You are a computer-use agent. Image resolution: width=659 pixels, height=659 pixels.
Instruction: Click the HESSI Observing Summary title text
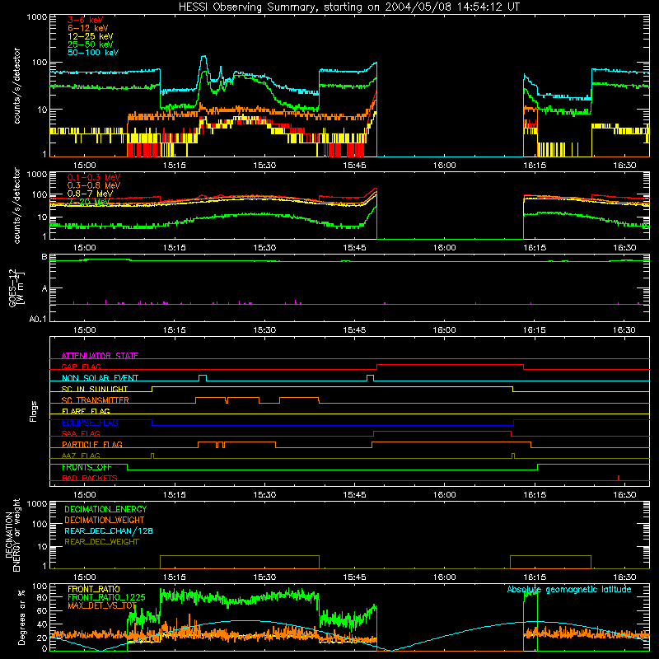click(348, 7)
